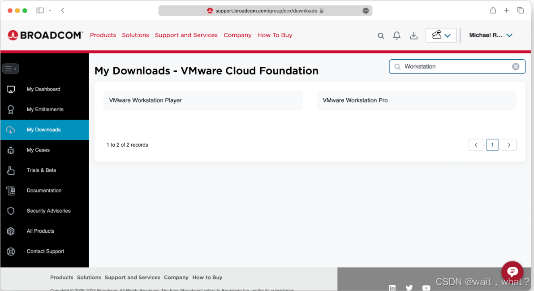Click footer Support and Services link
Image resolution: width=534 pixels, height=291 pixels.
[133, 278]
